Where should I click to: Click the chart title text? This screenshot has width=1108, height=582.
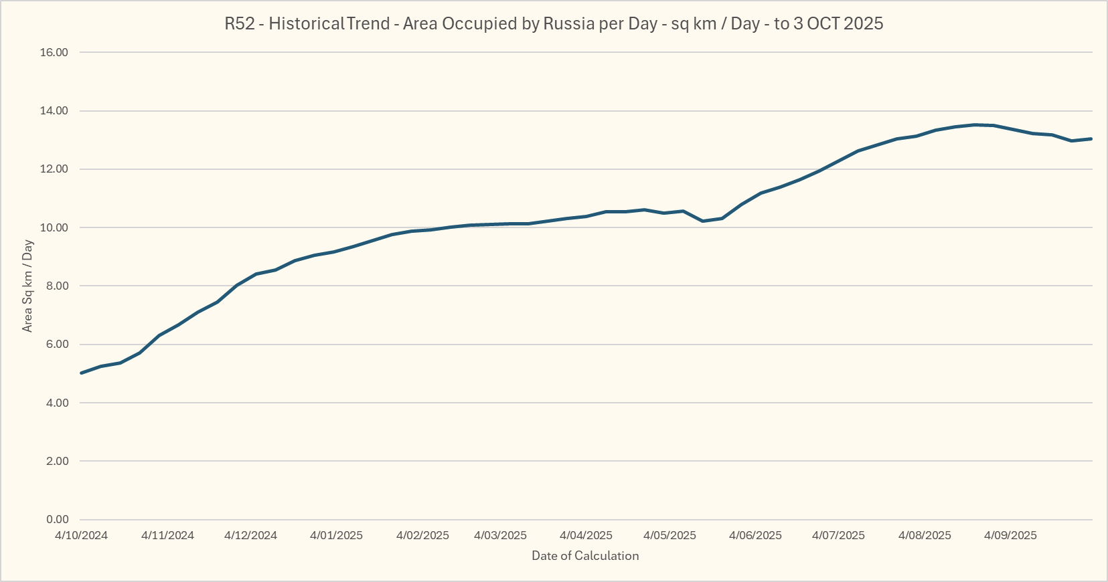(554, 24)
